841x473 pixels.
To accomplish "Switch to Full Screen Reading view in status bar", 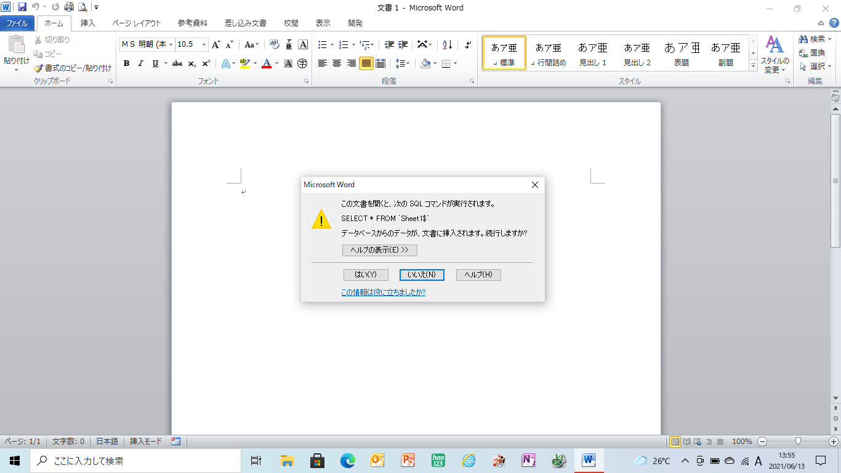I will (x=686, y=442).
